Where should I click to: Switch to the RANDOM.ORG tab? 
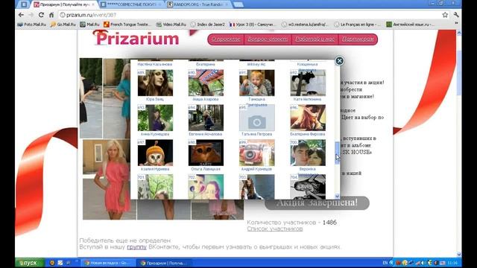(199, 4)
